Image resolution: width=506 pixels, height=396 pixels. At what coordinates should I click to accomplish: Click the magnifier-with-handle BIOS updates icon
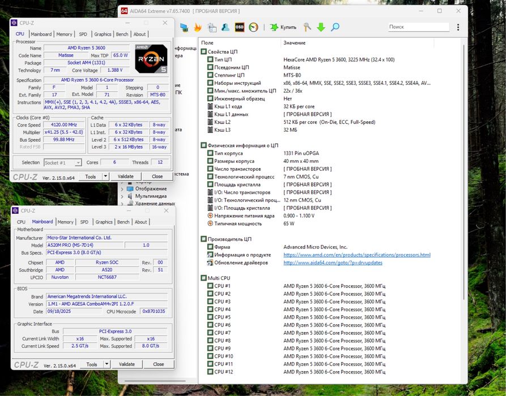click(x=307, y=27)
